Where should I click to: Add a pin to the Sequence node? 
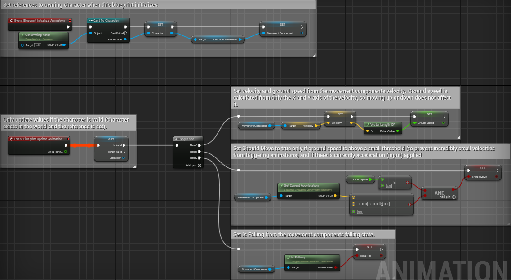pos(193,166)
